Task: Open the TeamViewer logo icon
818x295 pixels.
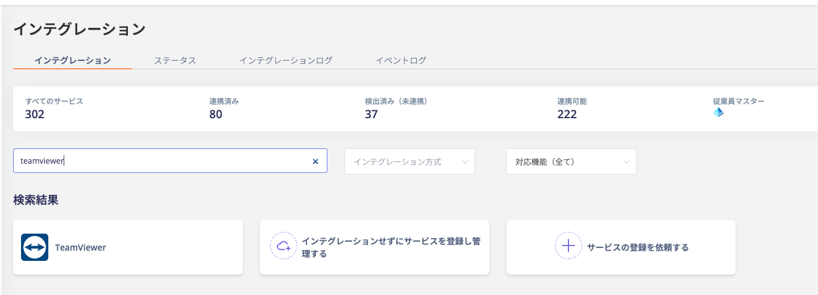Action: (x=35, y=247)
